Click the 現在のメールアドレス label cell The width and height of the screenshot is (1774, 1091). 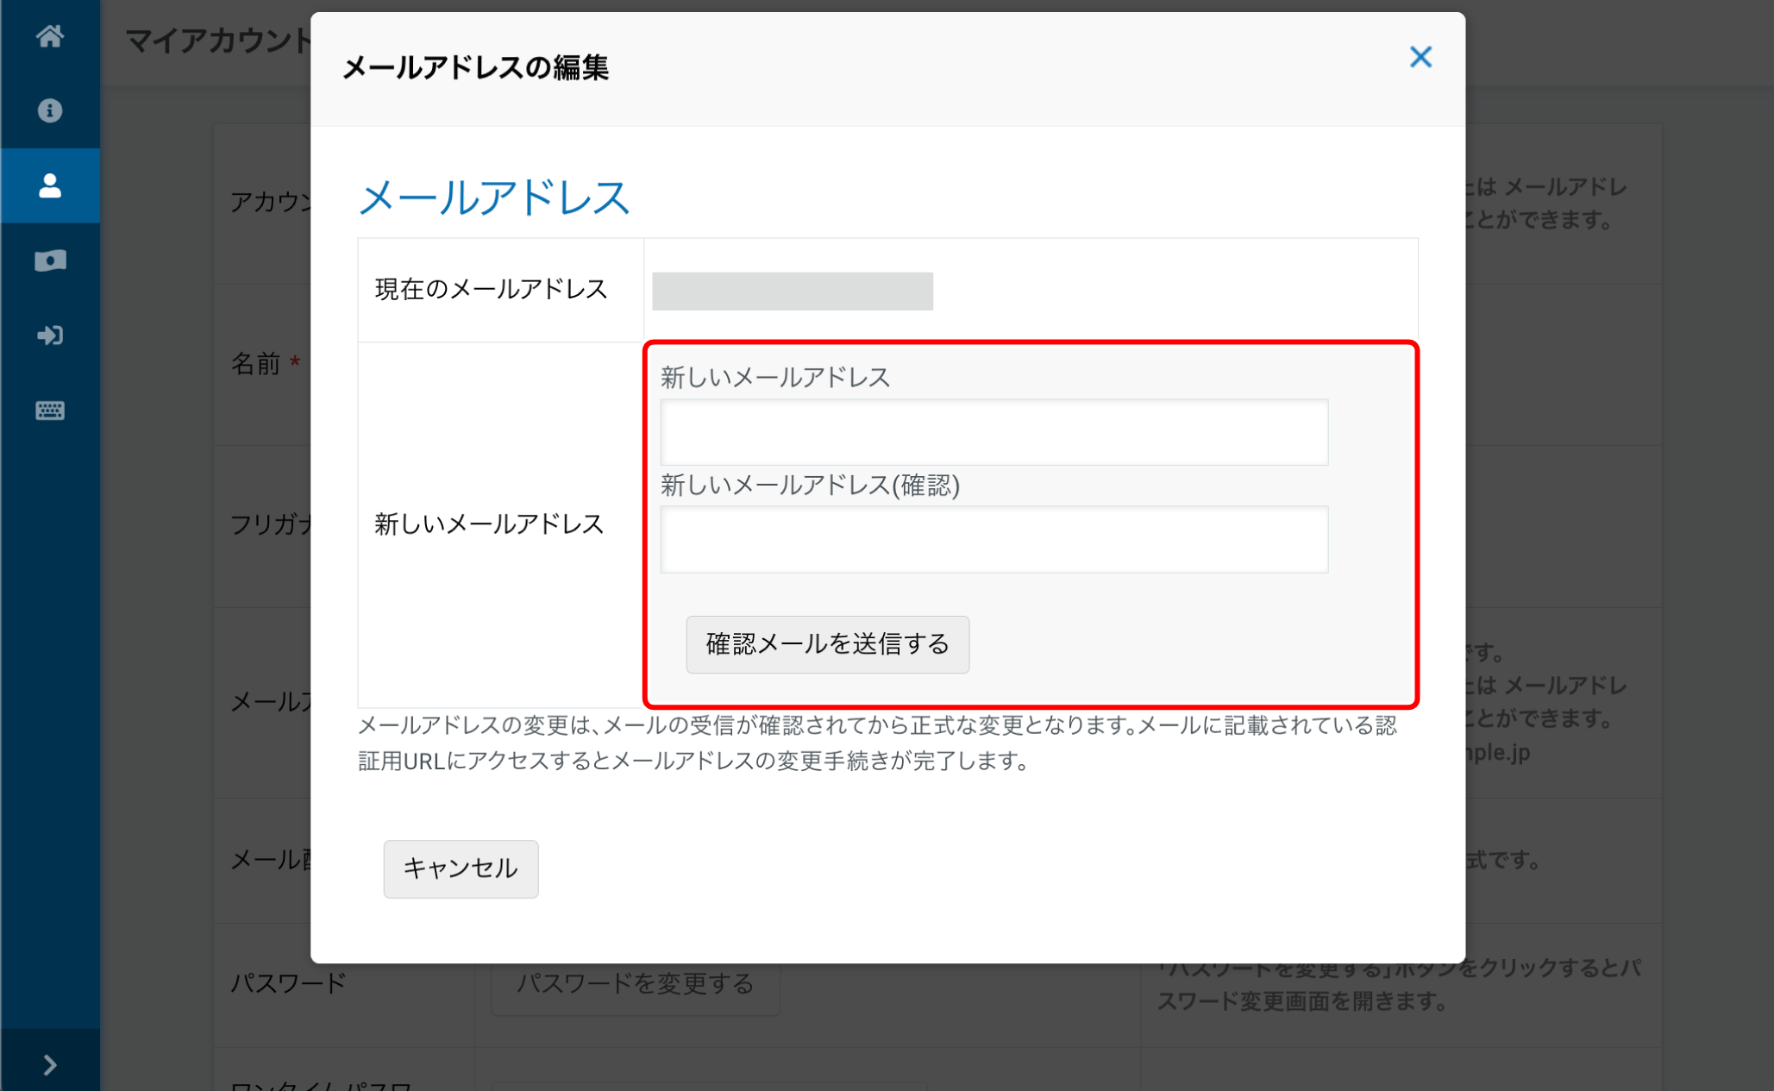coord(492,290)
